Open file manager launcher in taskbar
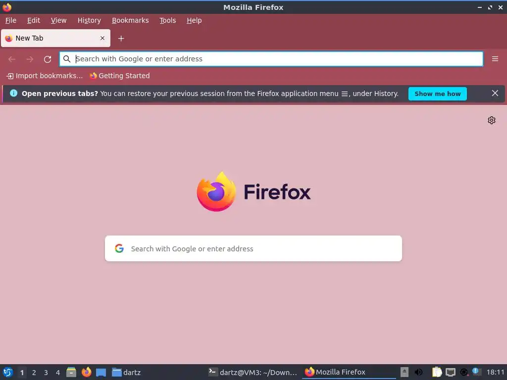Image resolution: width=507 pixels, height=380 pixels. (x=71, y=372)
